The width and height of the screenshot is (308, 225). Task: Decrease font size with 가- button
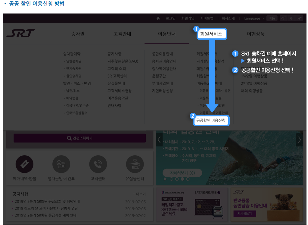tap(299, 18)
